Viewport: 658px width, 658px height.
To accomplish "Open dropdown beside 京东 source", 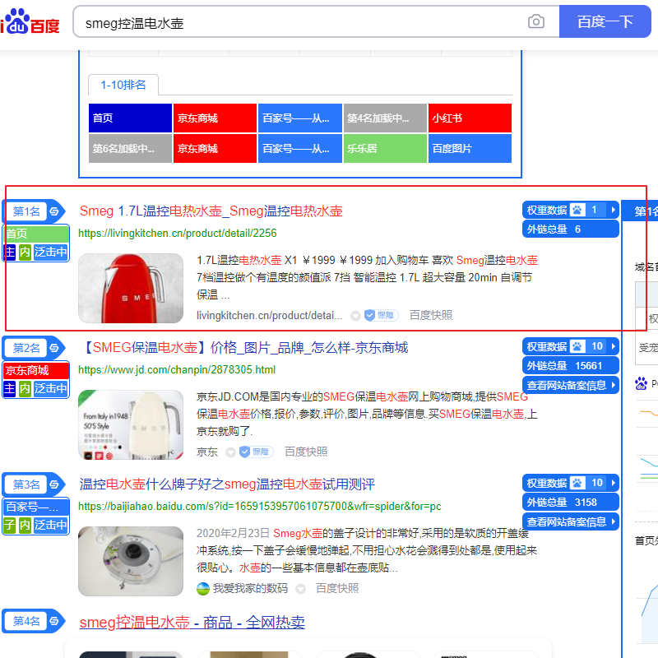I will (230, 452).
